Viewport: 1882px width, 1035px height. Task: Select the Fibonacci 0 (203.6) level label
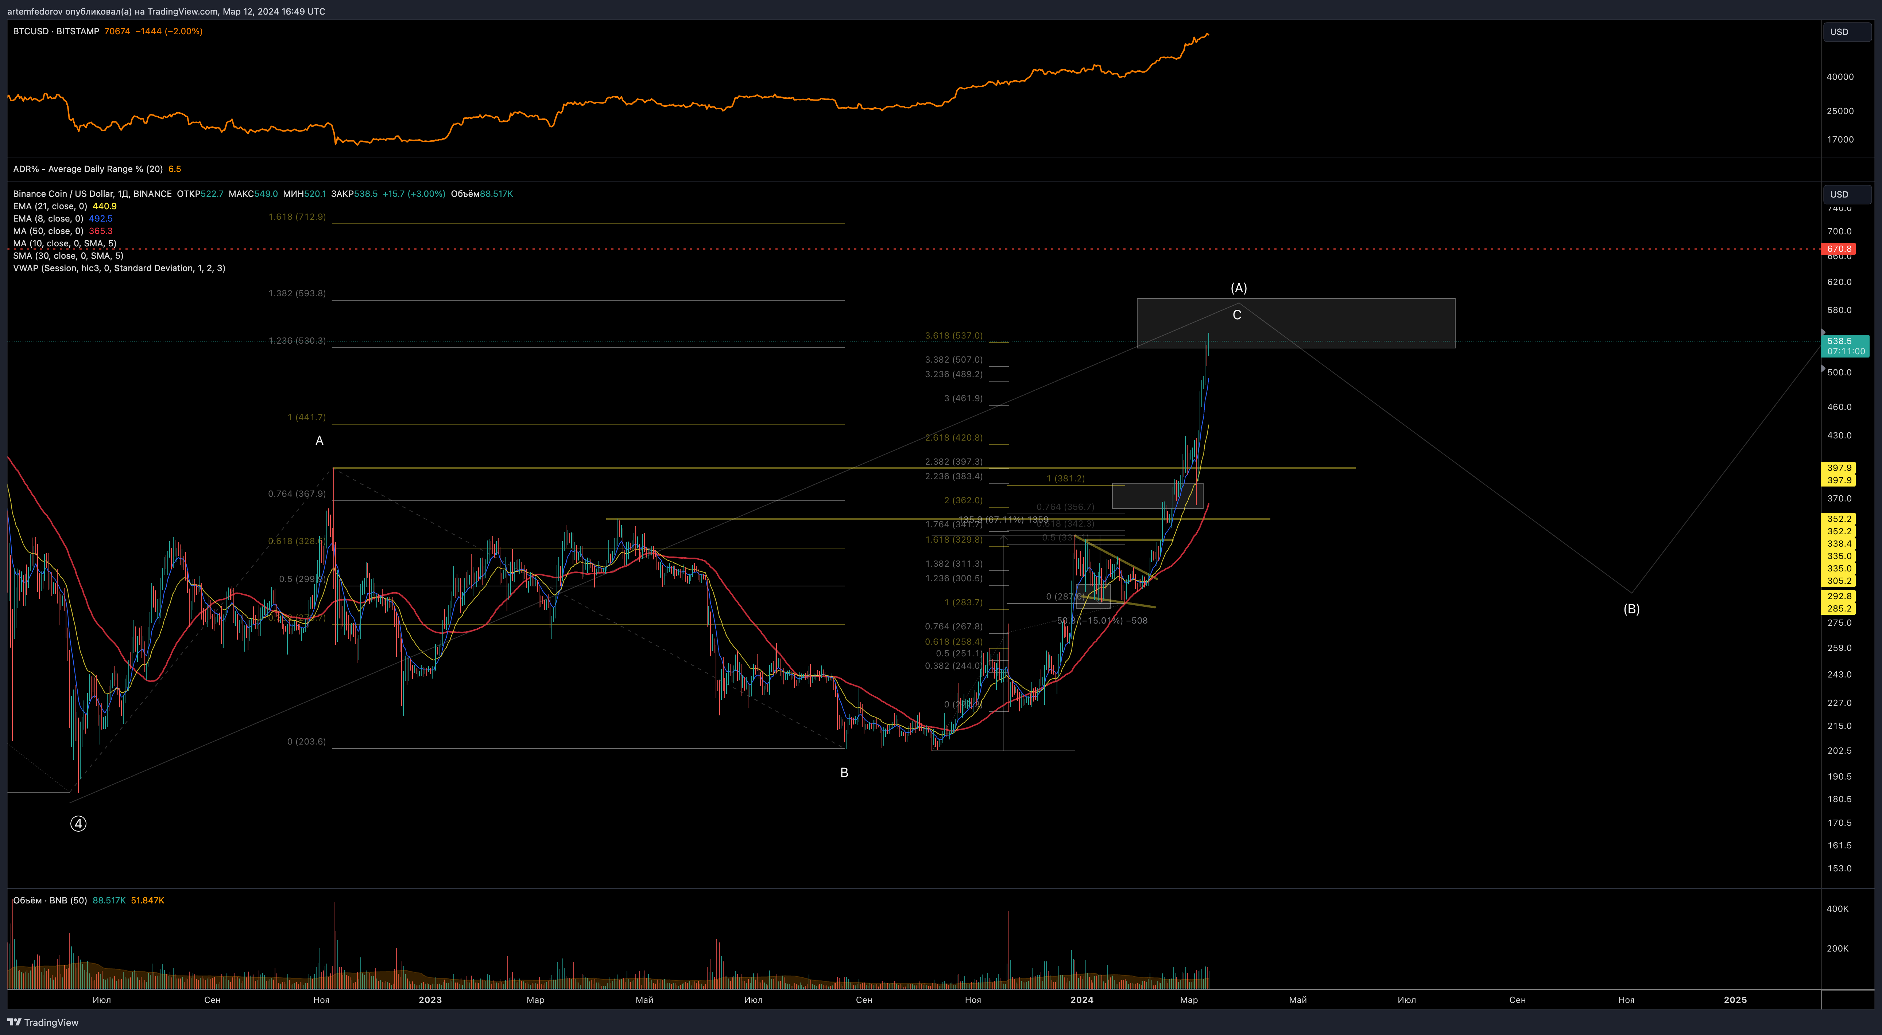coord(307,742)
